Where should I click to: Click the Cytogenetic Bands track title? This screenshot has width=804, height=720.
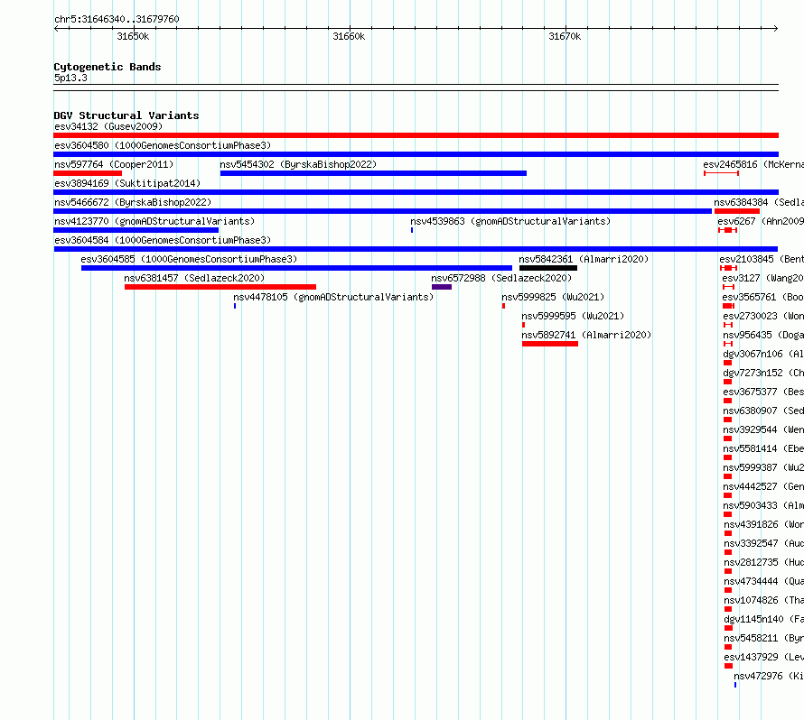click(108, 67)
